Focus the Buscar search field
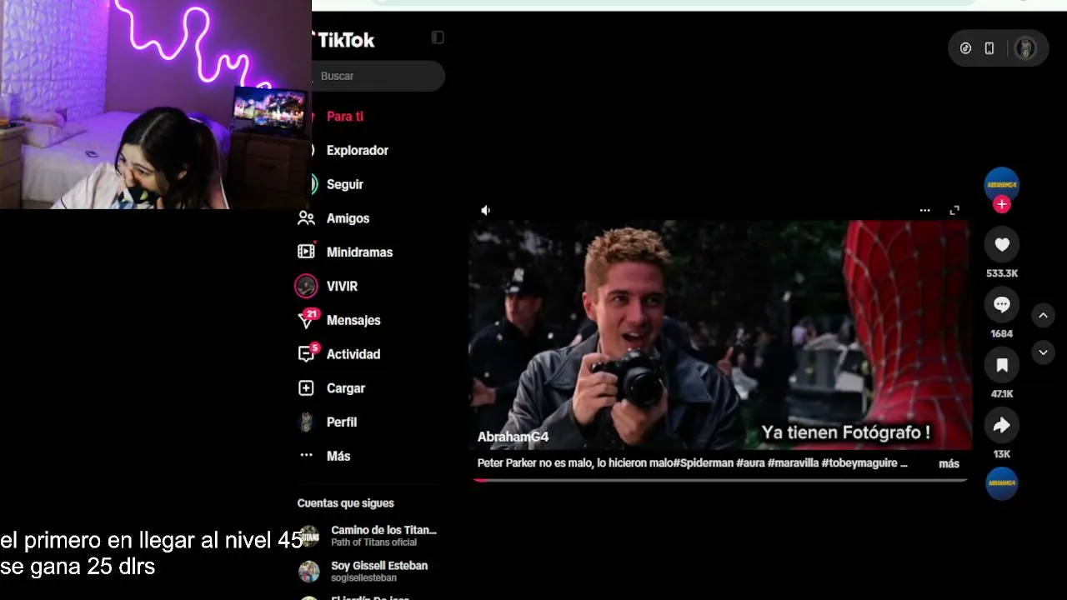This screenshot has height=600, width=1067. click(x=378, y=76)
